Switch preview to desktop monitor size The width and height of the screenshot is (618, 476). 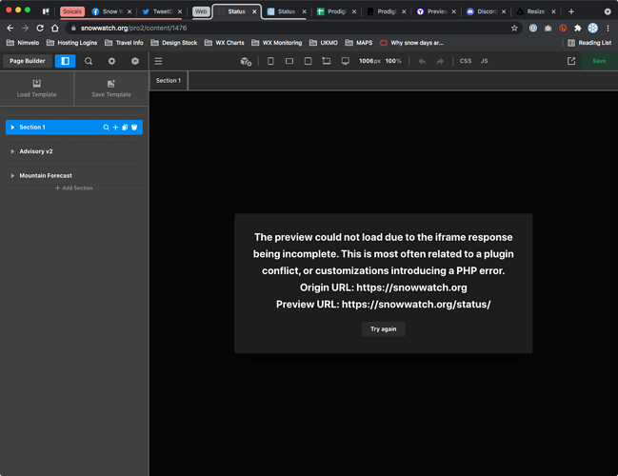346,61
